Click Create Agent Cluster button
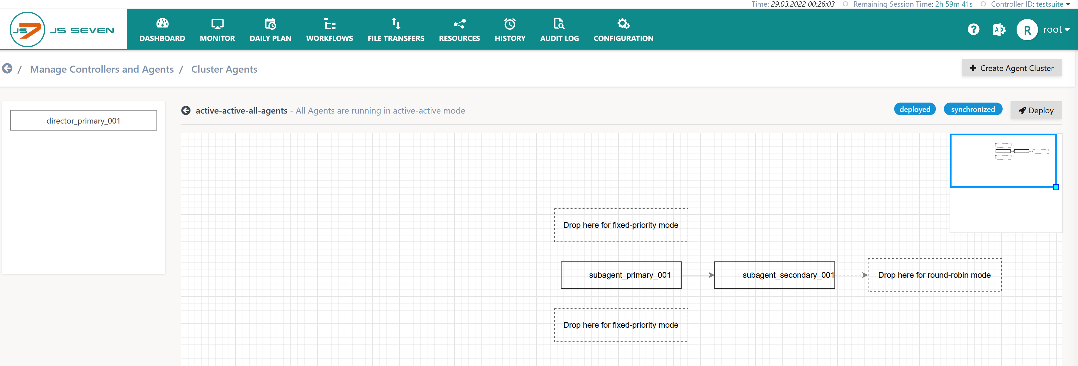1078x366 pixels. [x=1012, y=68]
